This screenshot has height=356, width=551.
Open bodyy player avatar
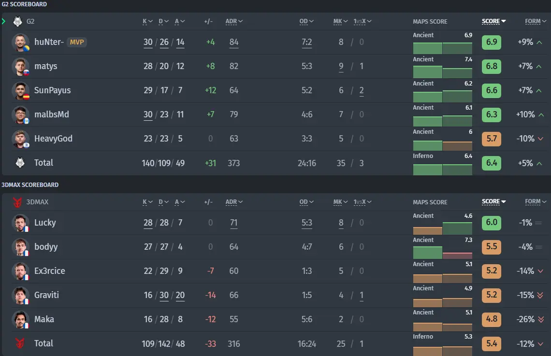tap(20, 247)
